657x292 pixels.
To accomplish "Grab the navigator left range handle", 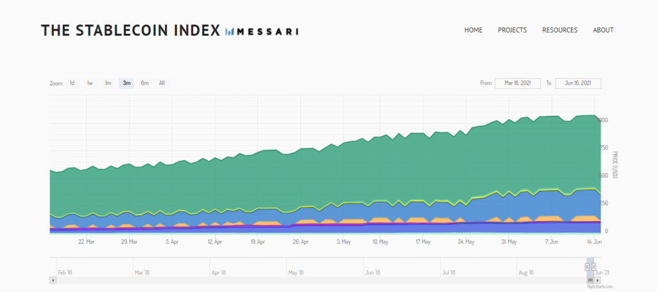I will (x=587, y=266).
